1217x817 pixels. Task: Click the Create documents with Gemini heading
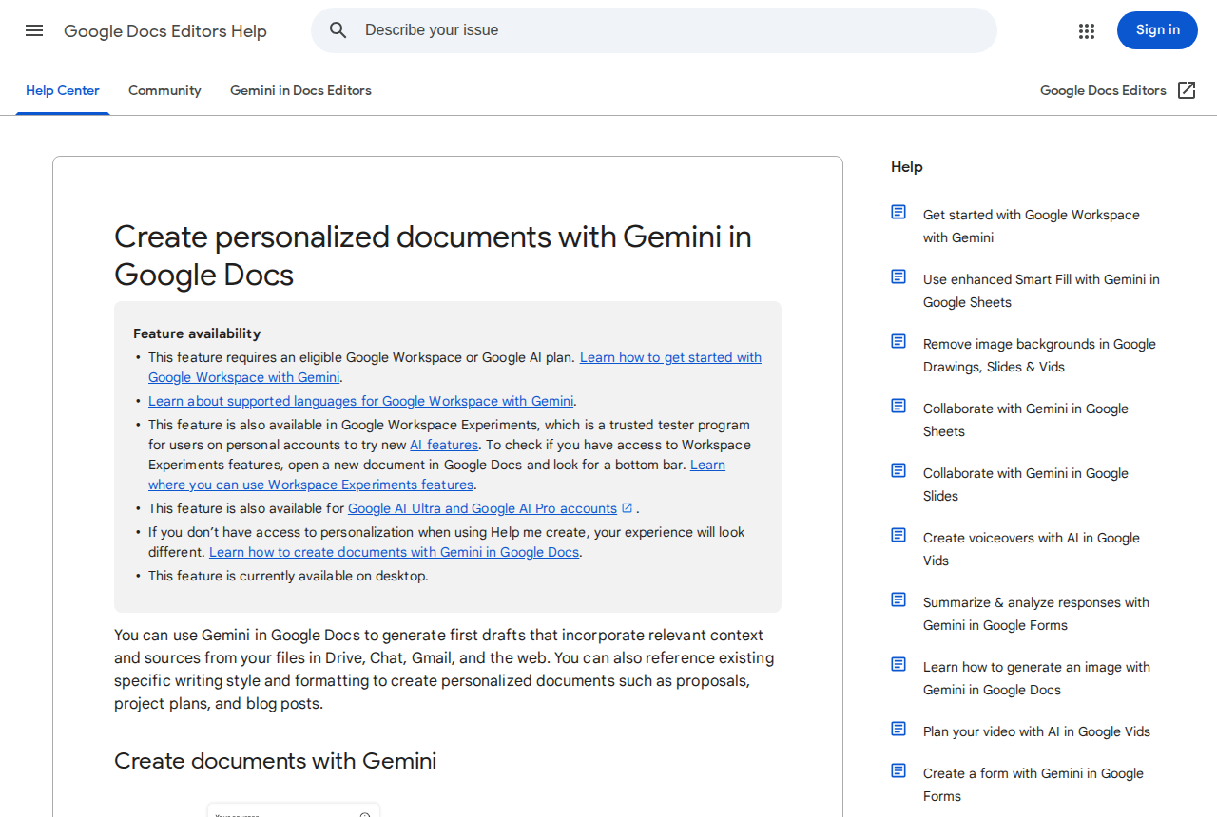[x=276, y=761]
